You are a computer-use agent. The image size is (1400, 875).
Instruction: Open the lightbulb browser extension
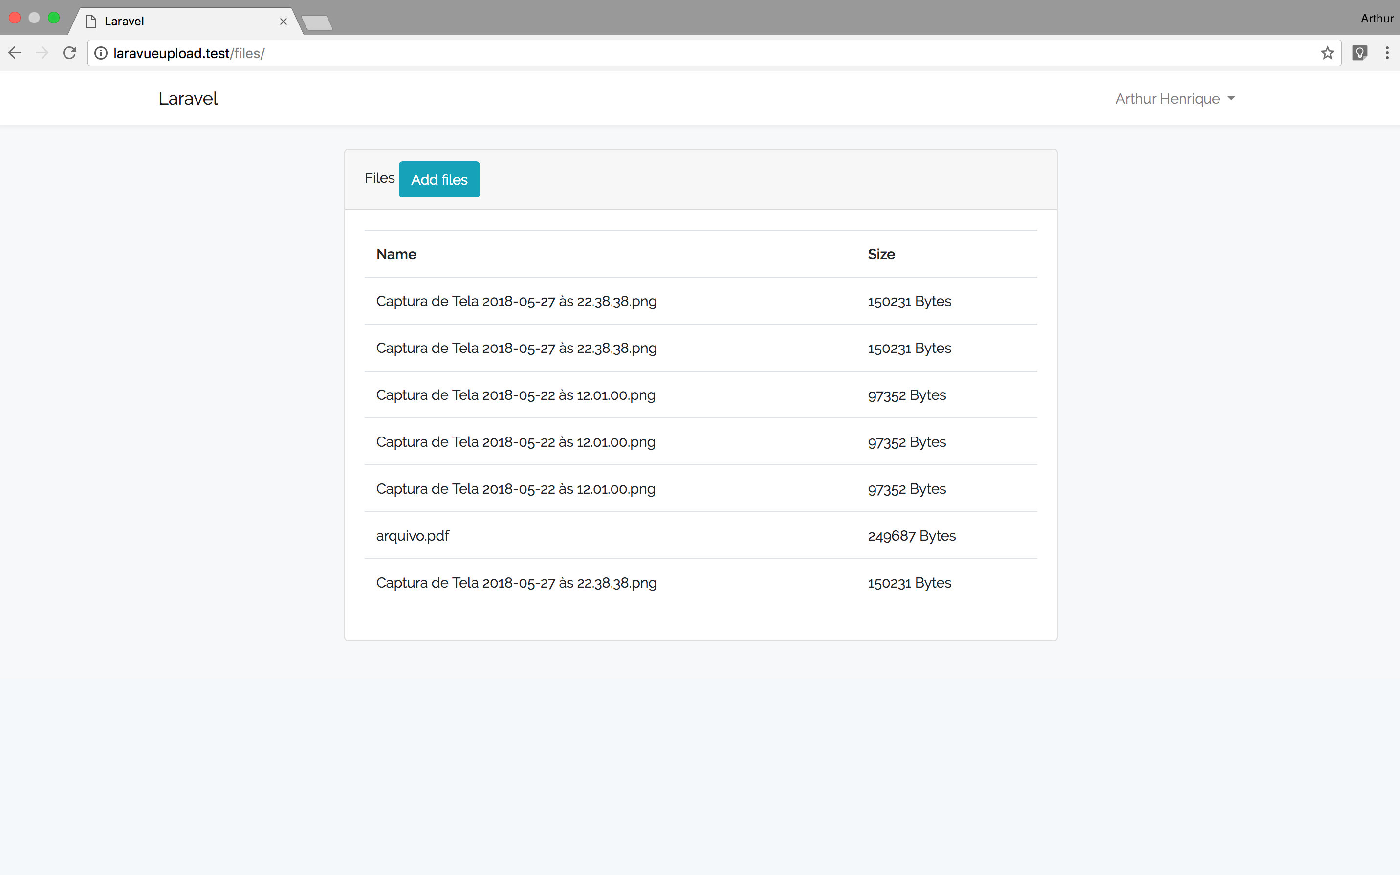(x=1359, y=53)
